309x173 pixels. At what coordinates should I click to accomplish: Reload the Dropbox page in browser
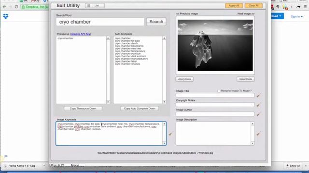click(x=16, y=7)
